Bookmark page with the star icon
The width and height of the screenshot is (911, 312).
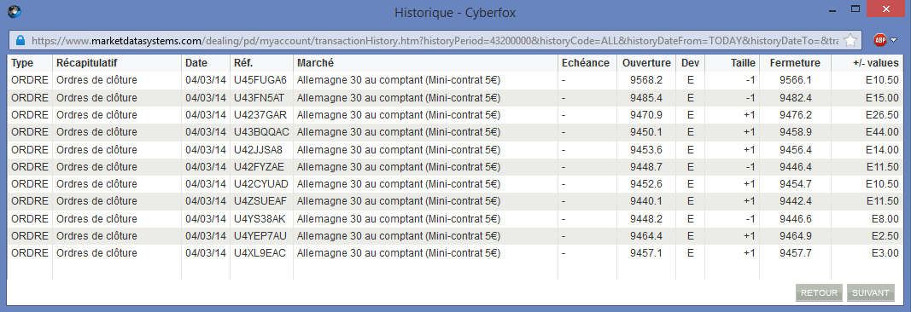850,41
